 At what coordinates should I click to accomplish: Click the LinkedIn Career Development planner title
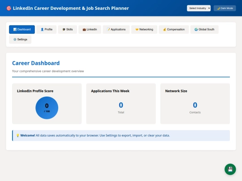pos(71,8)
